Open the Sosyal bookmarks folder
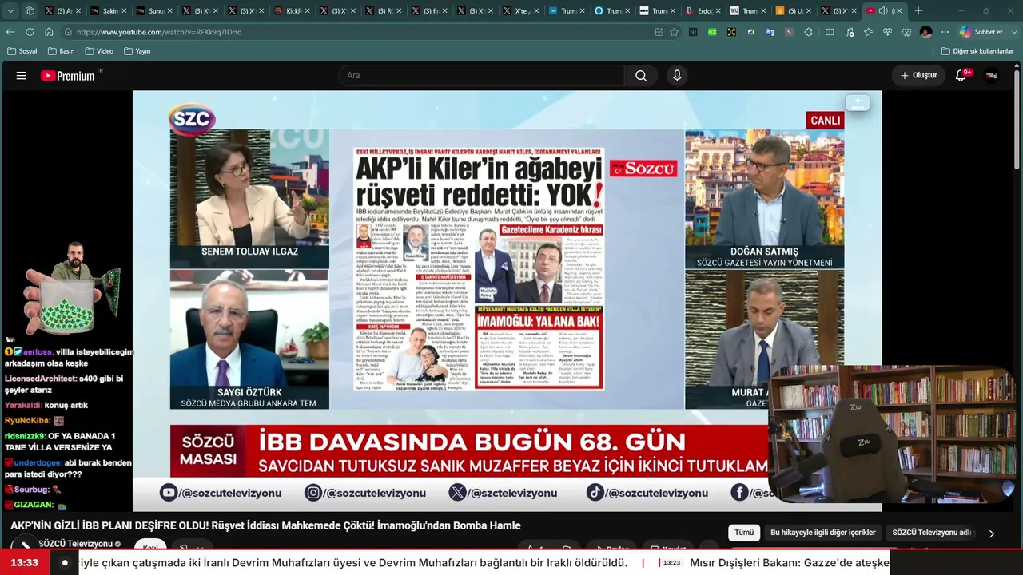The image size is (1023, 575). point(22,51)
